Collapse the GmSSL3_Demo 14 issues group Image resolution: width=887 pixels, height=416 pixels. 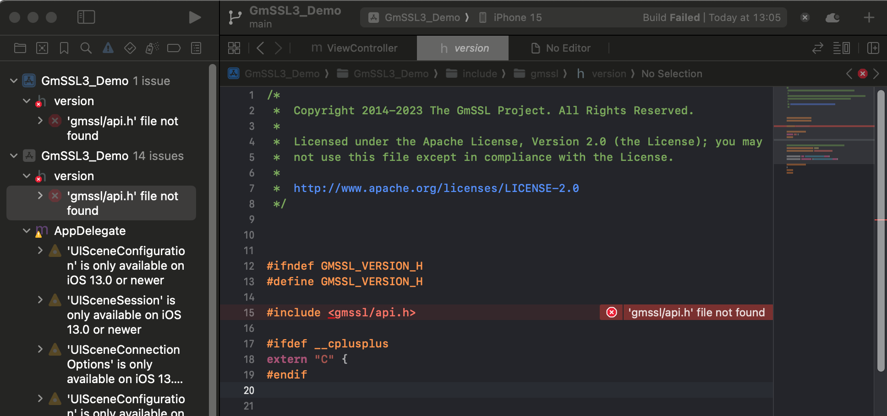point(14,156)
